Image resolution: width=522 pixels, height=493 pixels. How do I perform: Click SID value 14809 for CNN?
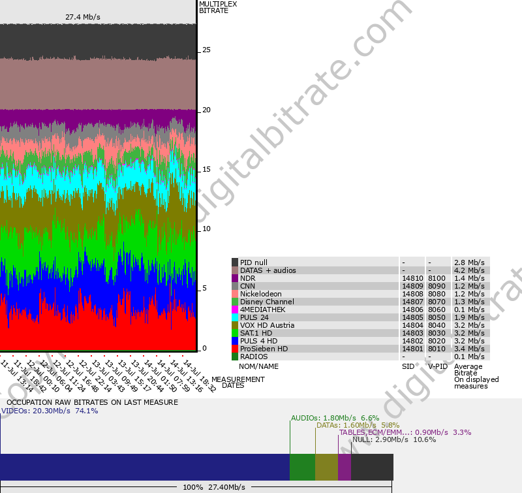(x=412, y=286)
